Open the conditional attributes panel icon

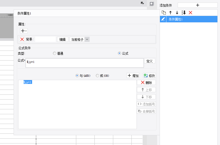pyautogui.click(x=152, y=4)
